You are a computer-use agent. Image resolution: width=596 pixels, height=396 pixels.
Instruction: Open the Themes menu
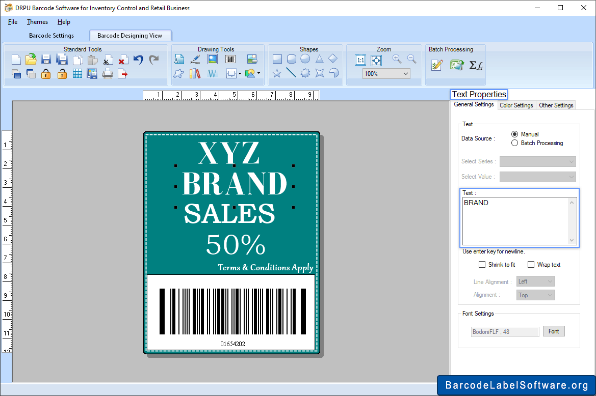37,22
